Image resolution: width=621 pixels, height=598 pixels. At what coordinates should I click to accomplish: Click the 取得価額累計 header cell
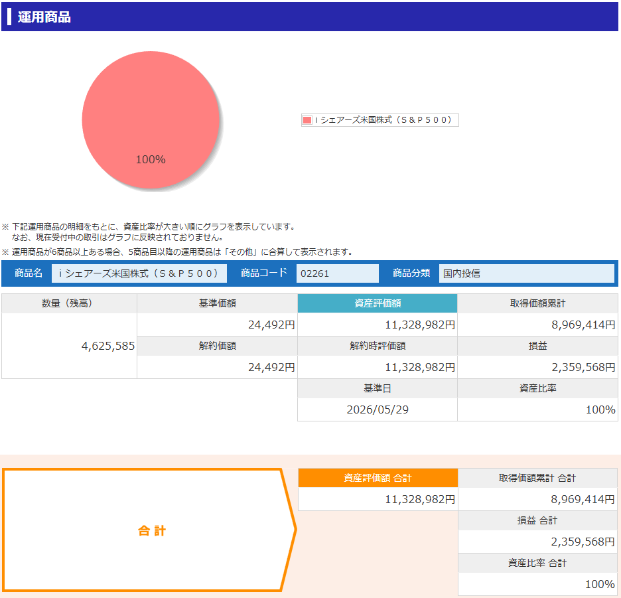pyautogui.click(x=538, y=303)
